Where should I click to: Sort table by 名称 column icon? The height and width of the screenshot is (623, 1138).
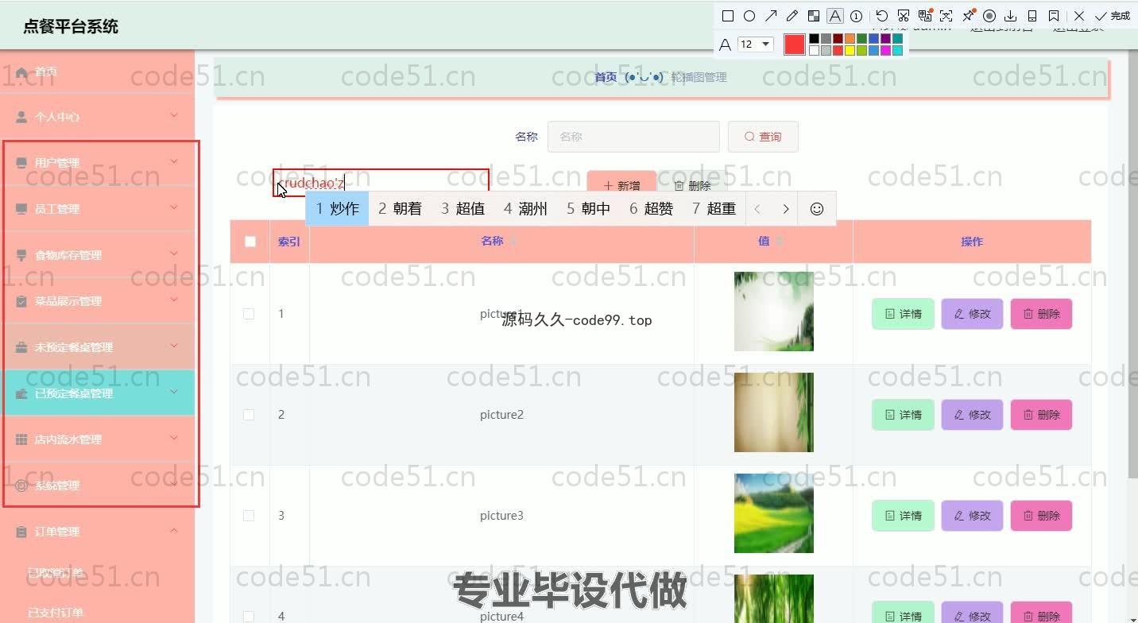click(512, 241)
